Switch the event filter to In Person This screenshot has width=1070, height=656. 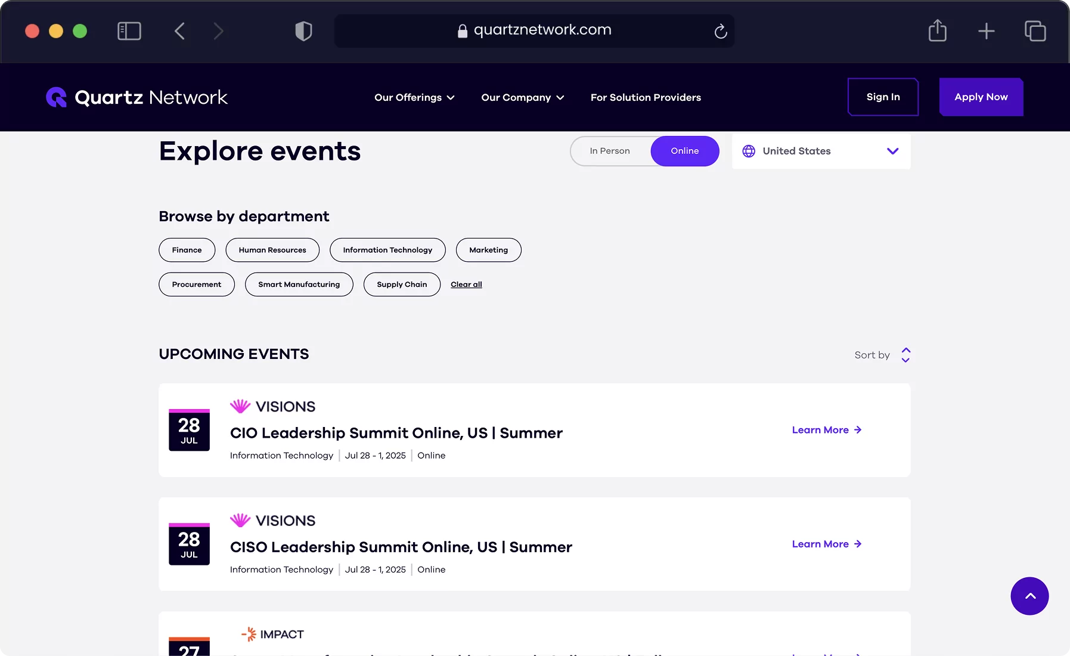[610, 151]
